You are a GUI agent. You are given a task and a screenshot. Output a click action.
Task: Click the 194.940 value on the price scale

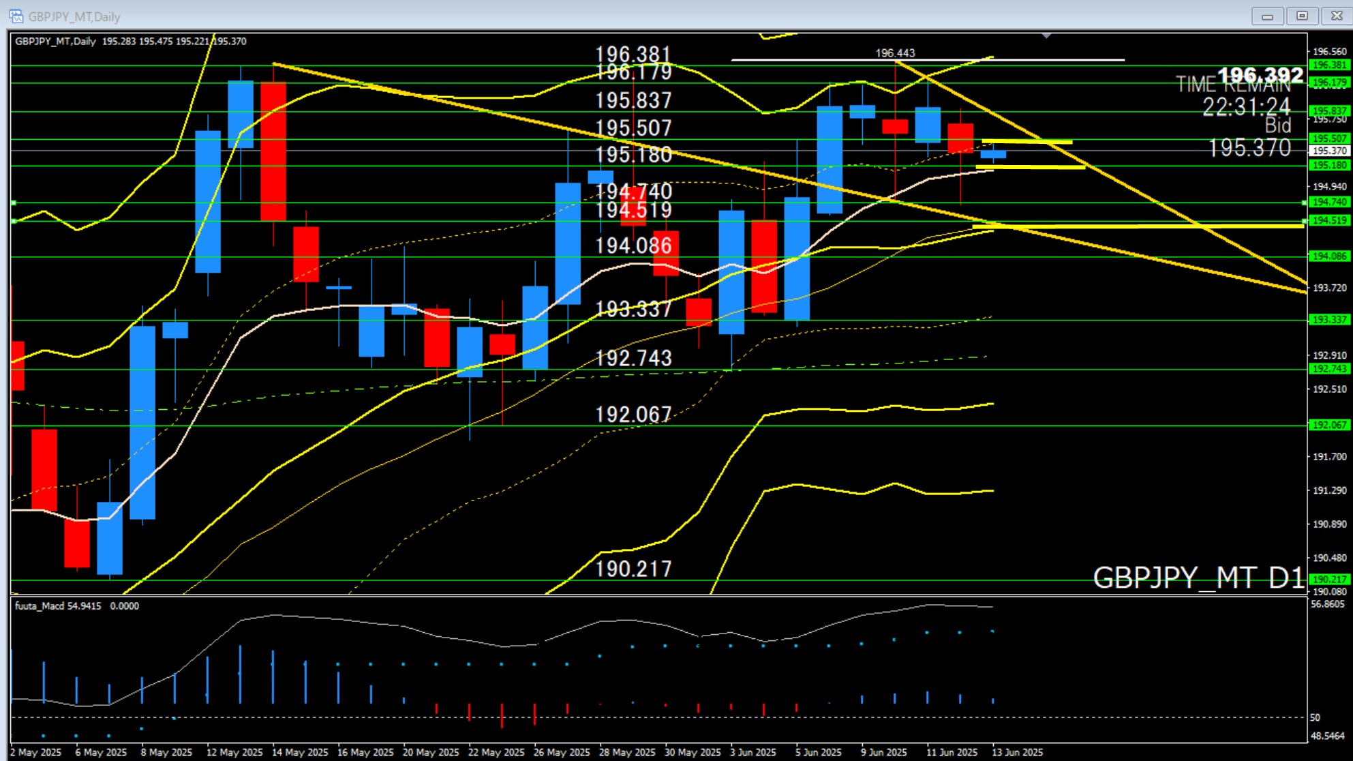click(1330, 186)
